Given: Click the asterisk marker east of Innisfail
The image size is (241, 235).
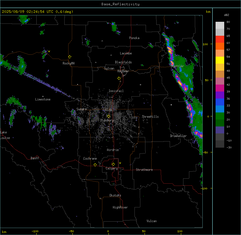Looking at the screenshot, I should 140,85.
